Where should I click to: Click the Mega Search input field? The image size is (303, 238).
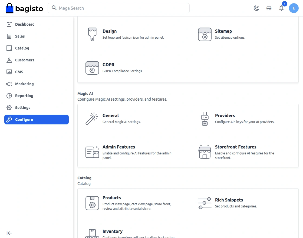coord(118,8)
